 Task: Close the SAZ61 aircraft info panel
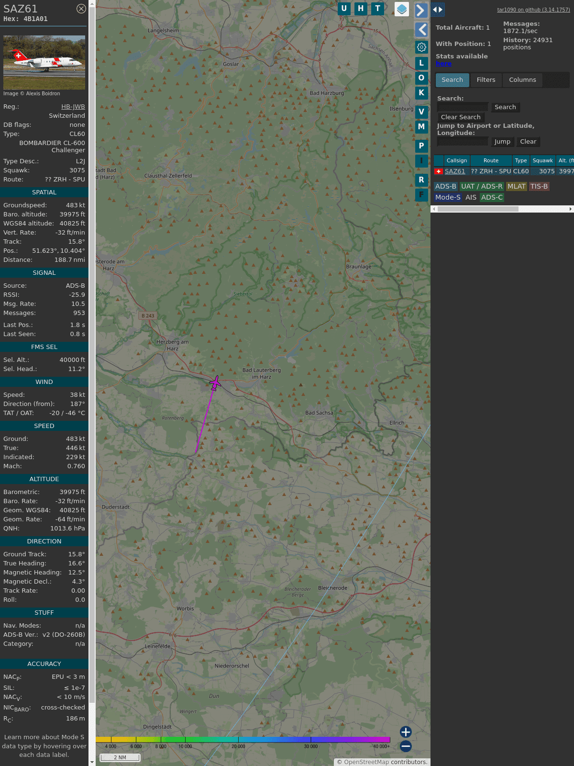[81, 9]
